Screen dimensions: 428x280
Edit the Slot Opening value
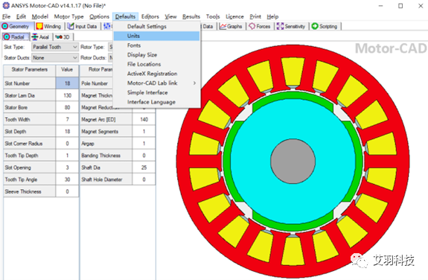coord(67,168)
